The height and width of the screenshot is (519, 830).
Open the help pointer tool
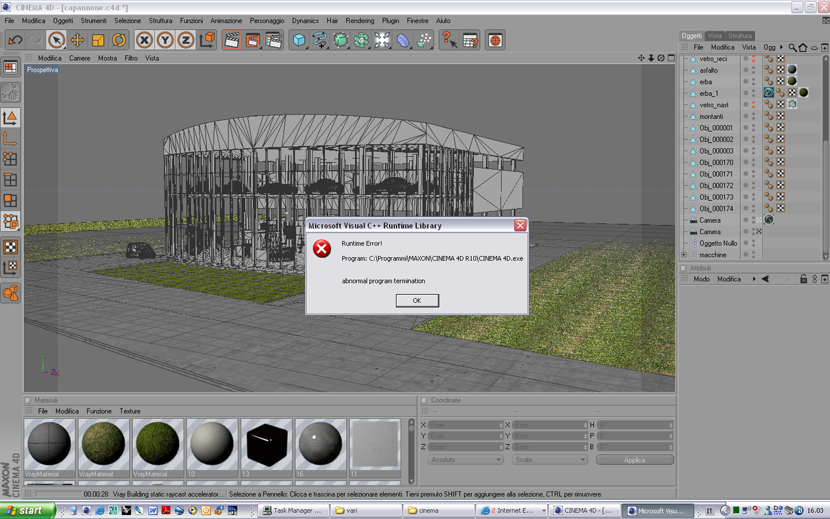[x=449, y=40]
